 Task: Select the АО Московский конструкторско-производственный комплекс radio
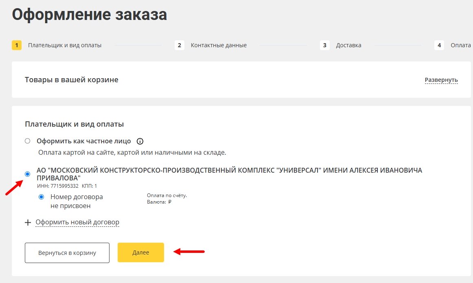(x=27, y=174)
